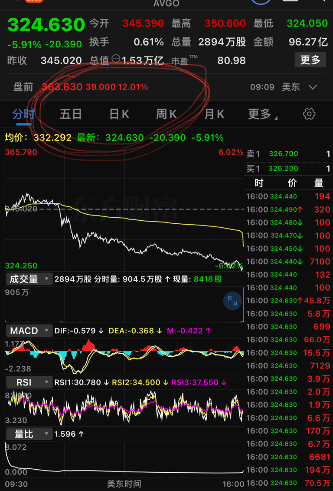Open the 更多 chart period dropdown
The width and height of the screenshot is (333, 491).
pos(262,114)
